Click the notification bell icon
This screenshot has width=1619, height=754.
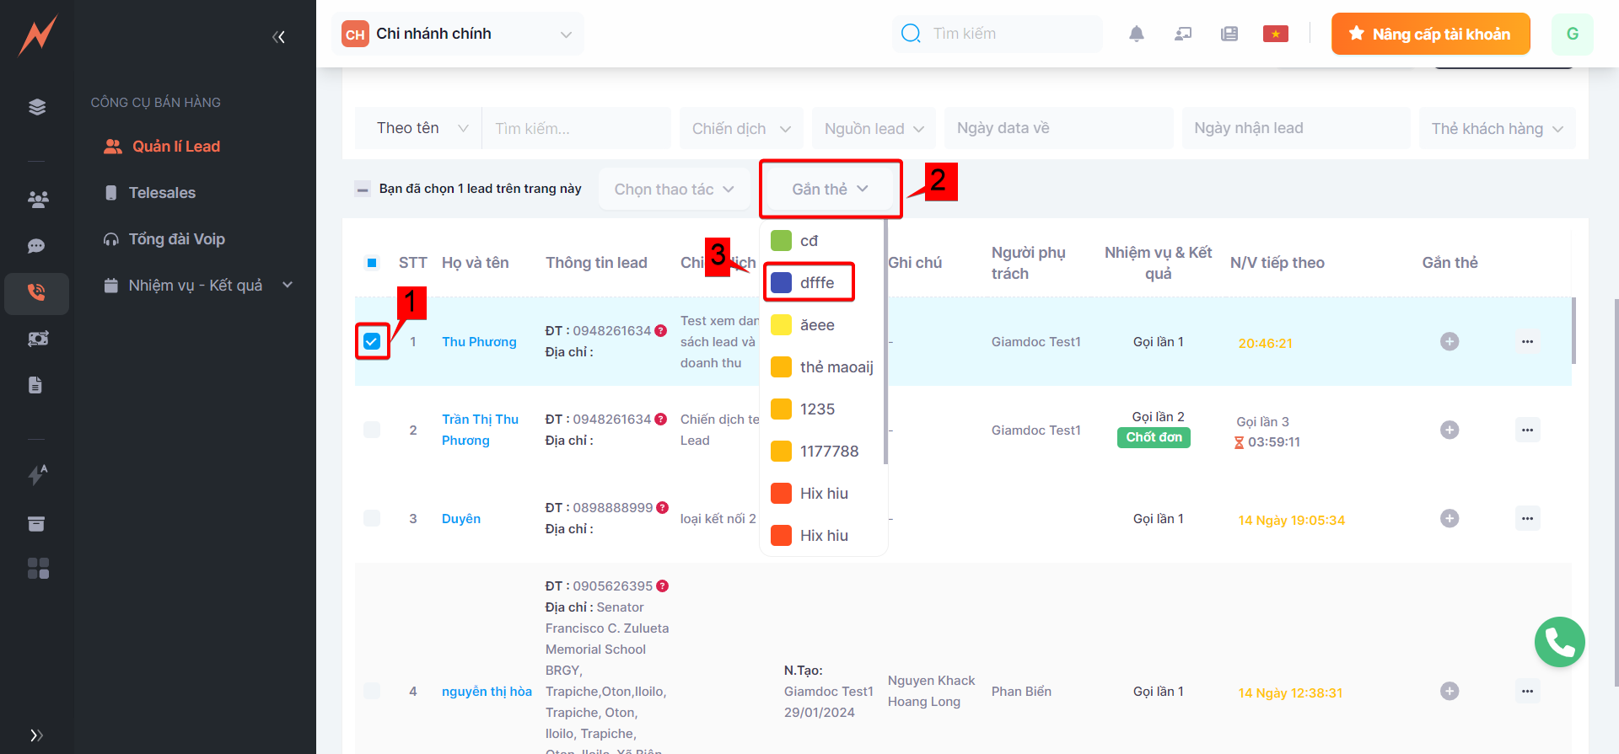[1136, 34]
